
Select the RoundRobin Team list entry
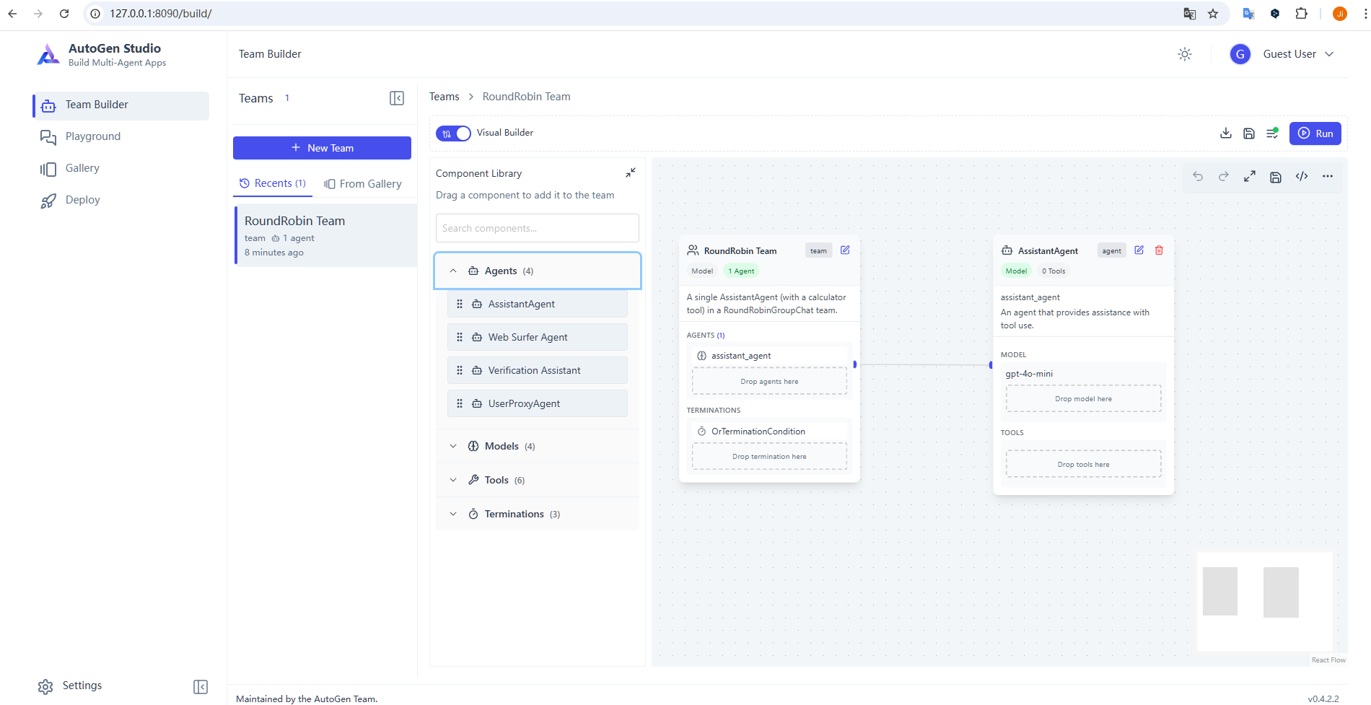(x=326, y=236)
